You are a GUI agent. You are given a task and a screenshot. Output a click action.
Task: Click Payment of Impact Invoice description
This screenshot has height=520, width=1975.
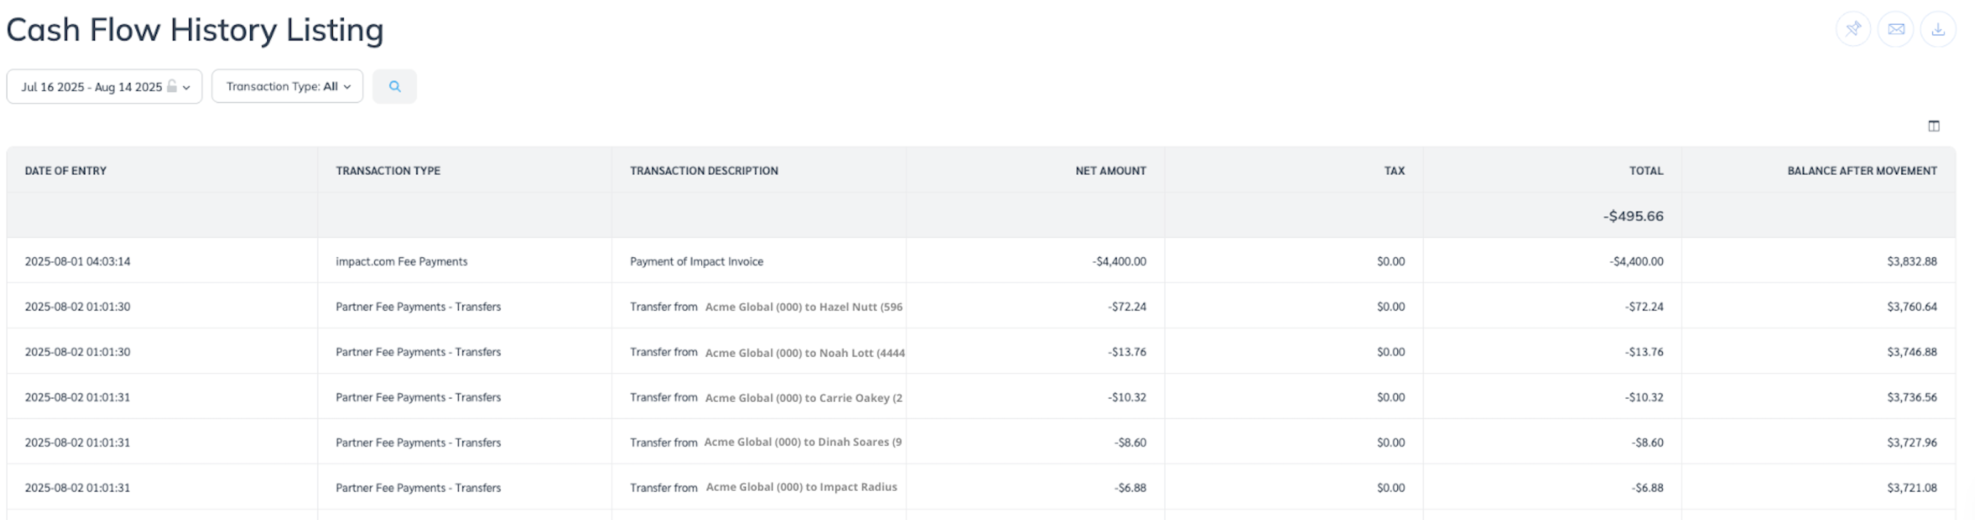click(x=697, y=261)
